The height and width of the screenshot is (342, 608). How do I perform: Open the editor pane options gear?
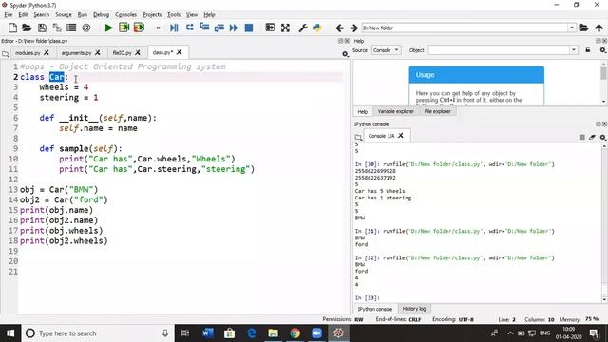click(x=345, y=54)
